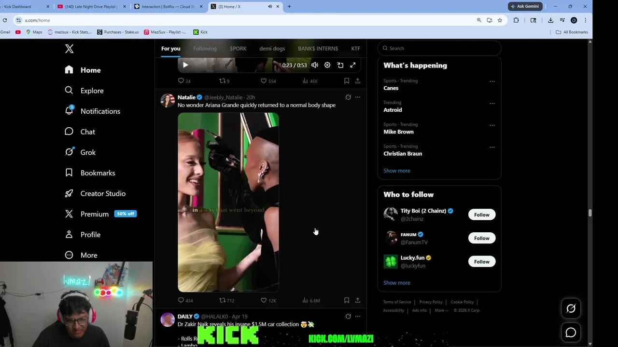This screenshot has height=347, width=618.
Task: Click Grok icon on Natalie's post
Action: point(348,97)
